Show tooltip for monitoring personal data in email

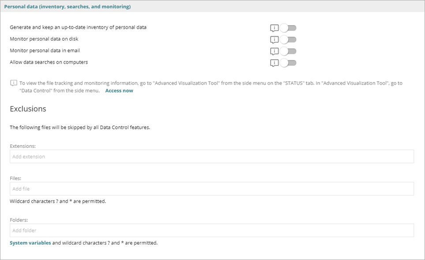coord(275,50)
